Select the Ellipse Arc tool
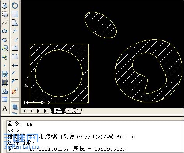Viewport: 184px width, 153px height. coord(5,40)
